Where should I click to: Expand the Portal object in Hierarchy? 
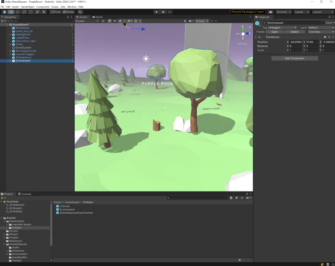click(10, 44)
